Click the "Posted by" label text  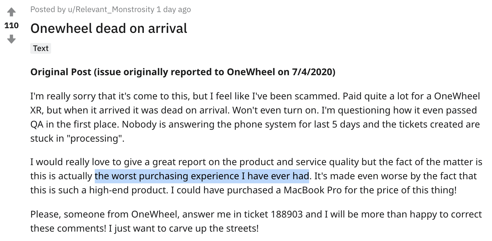[x=48, y=9]
